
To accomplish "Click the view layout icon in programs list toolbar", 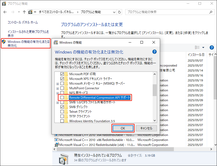I will tap(197, 48).
